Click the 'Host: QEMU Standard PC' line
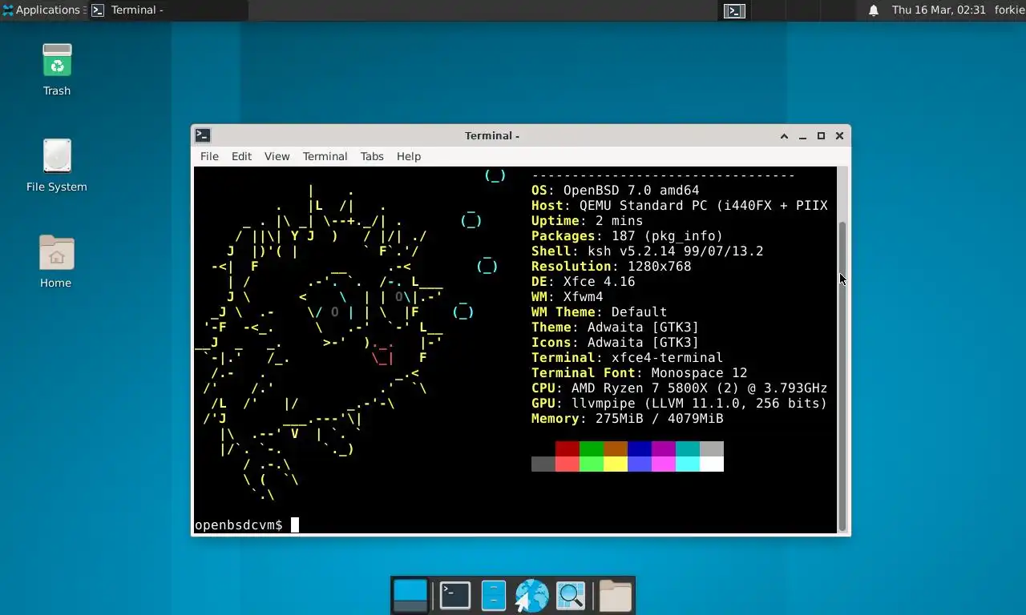The height and width of the screenshot is (615, 1026). [679, 206]
